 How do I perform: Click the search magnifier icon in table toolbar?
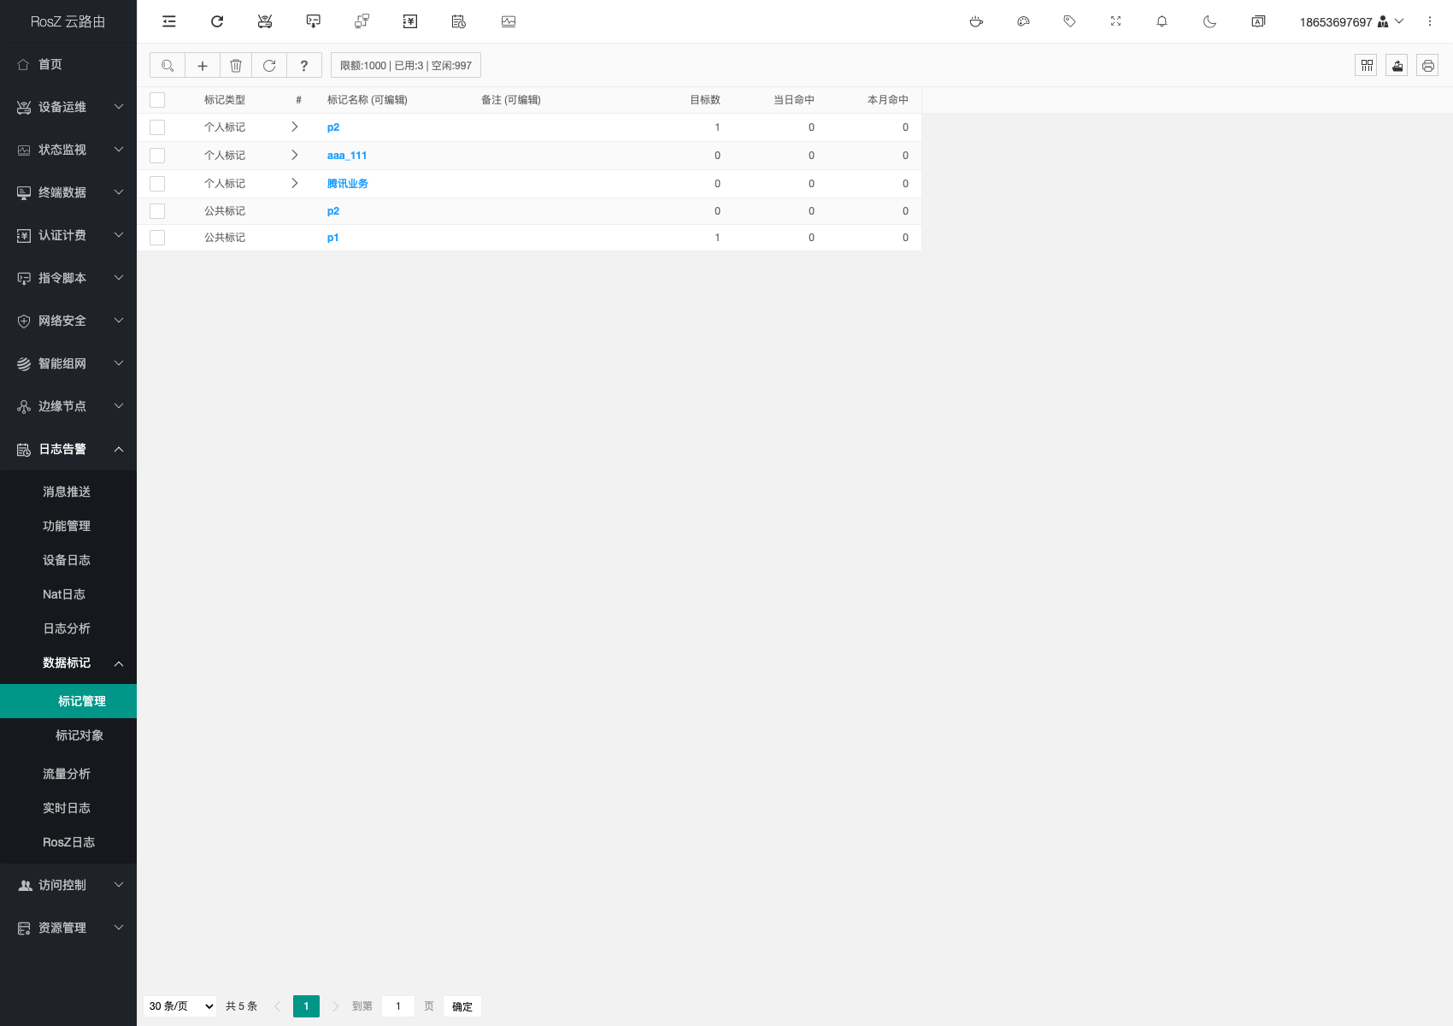(x=168, y=66)
